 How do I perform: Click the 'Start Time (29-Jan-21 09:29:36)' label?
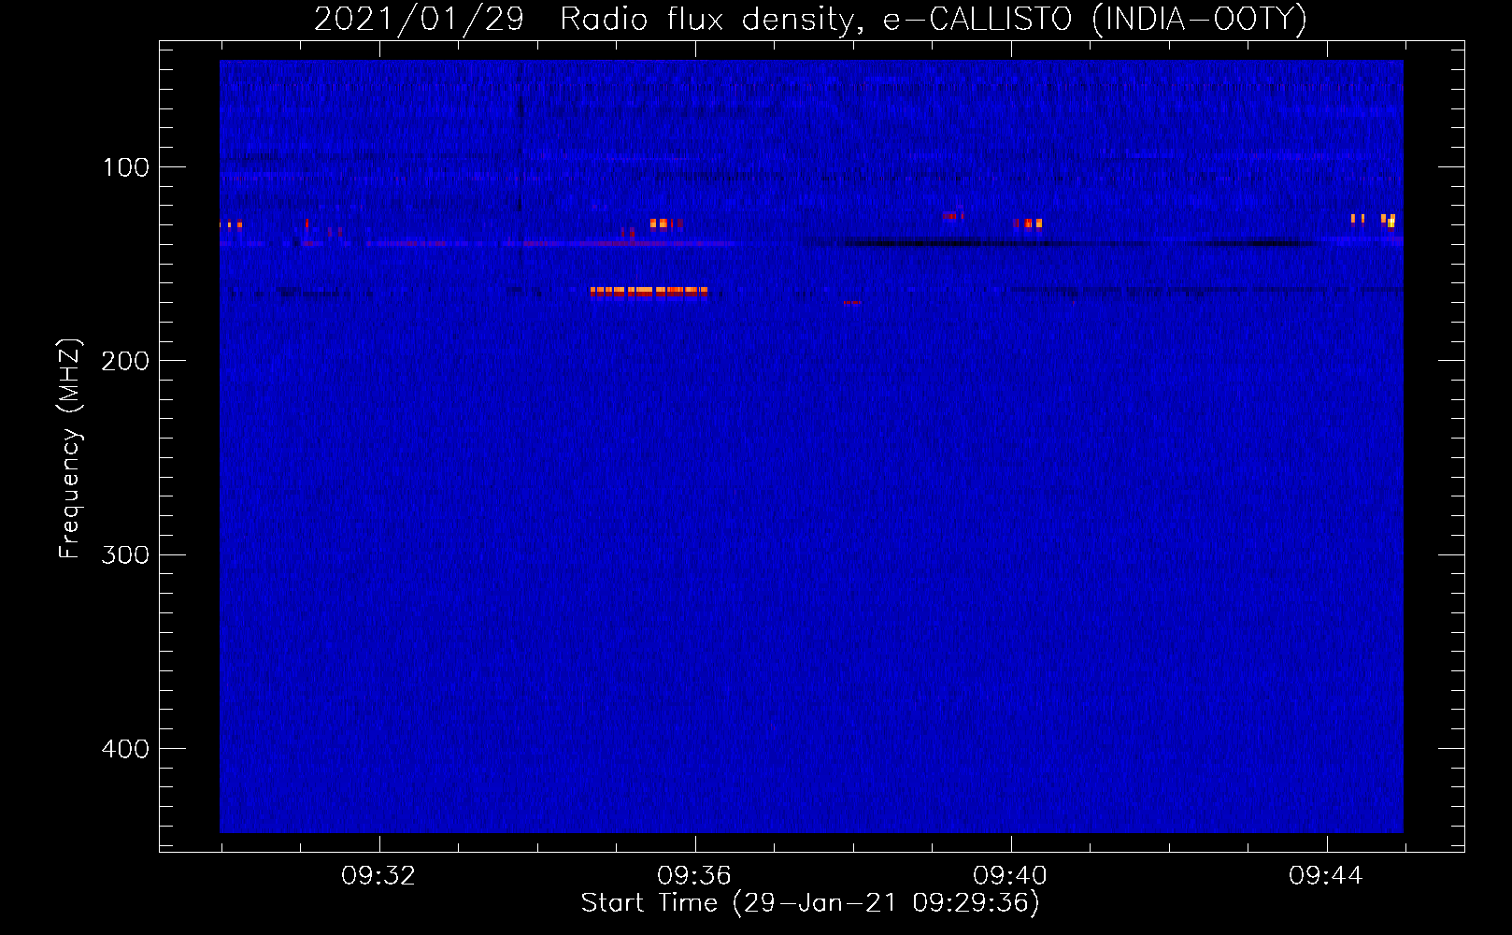[810, 903]
